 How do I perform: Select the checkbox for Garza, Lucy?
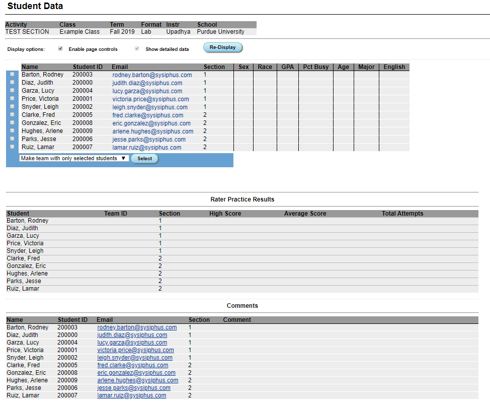click(x=12, y=90)
